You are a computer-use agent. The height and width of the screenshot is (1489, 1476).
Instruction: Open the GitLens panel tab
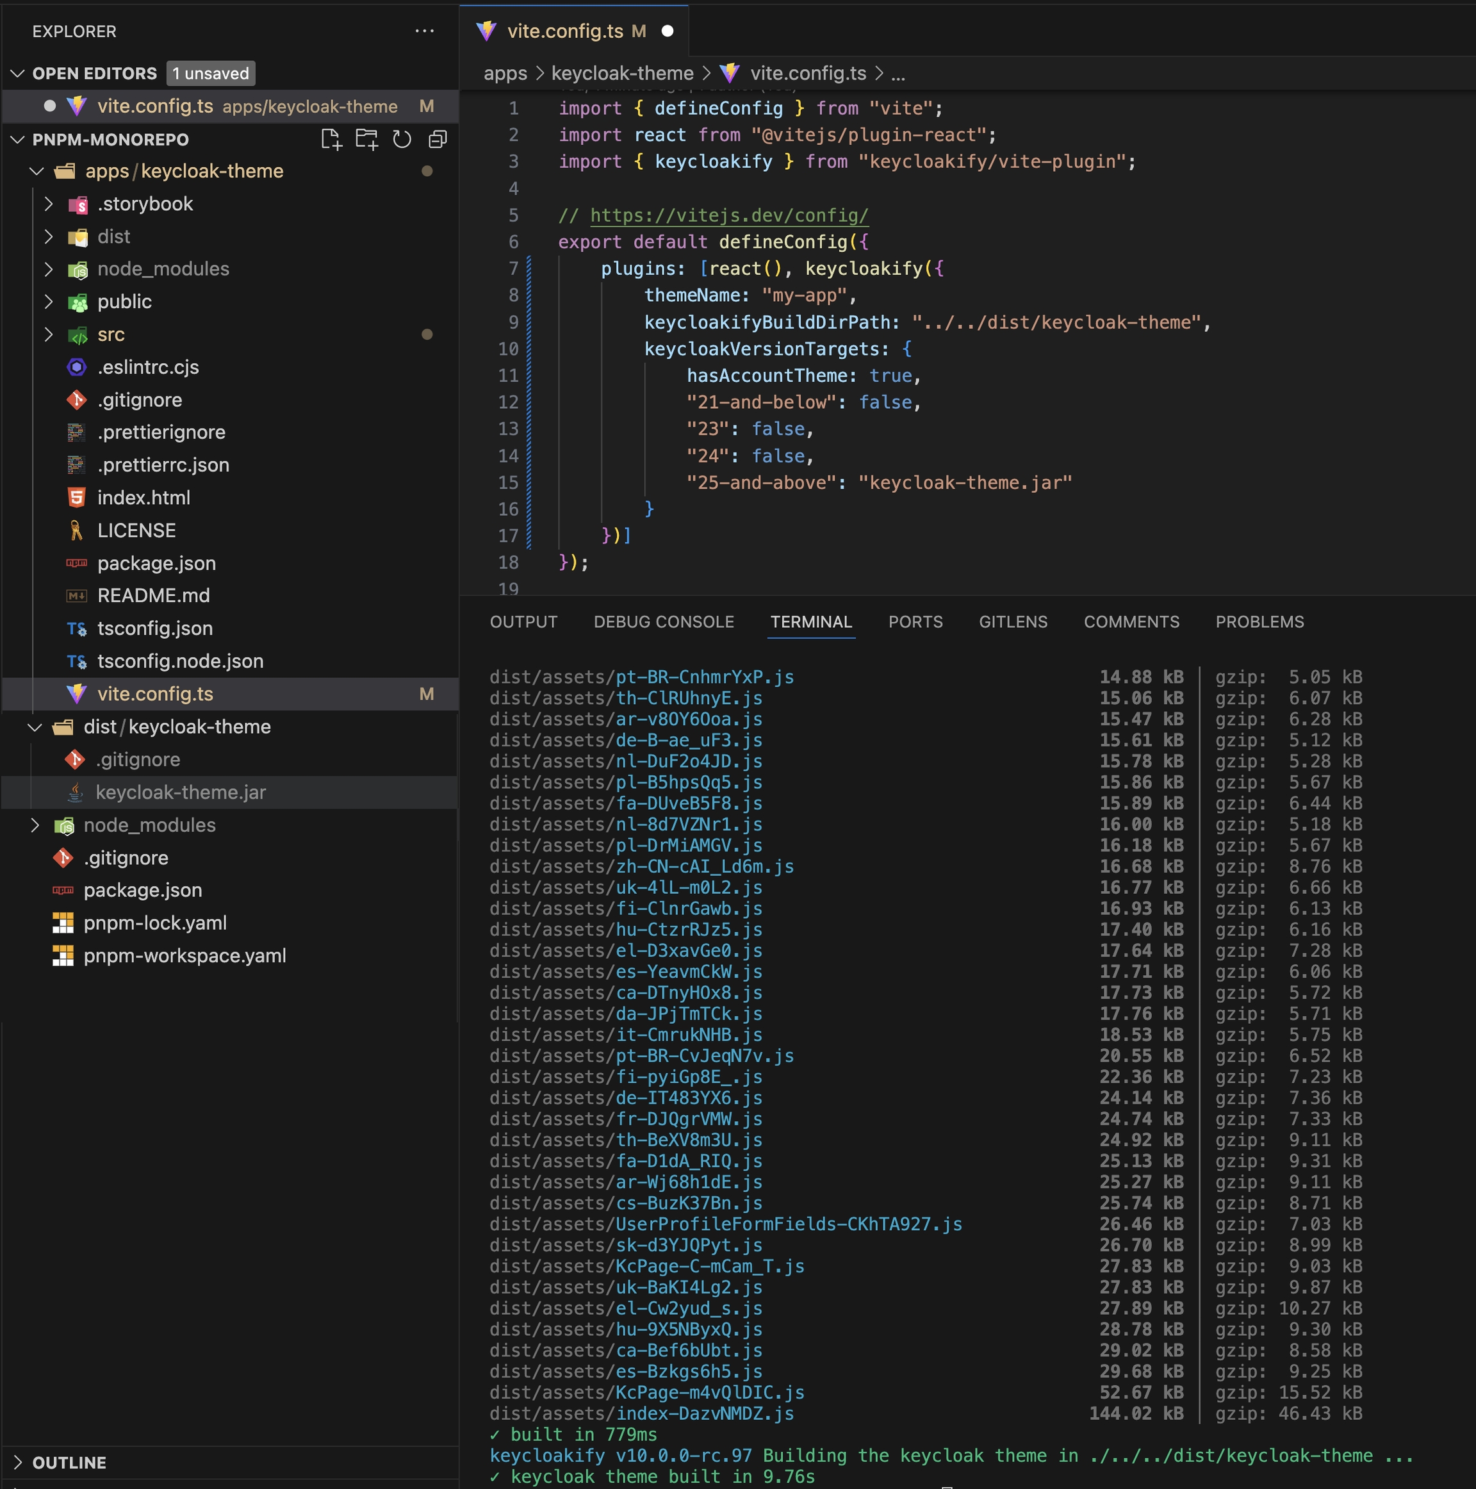pyautogui.click(x=1012, y=622)
